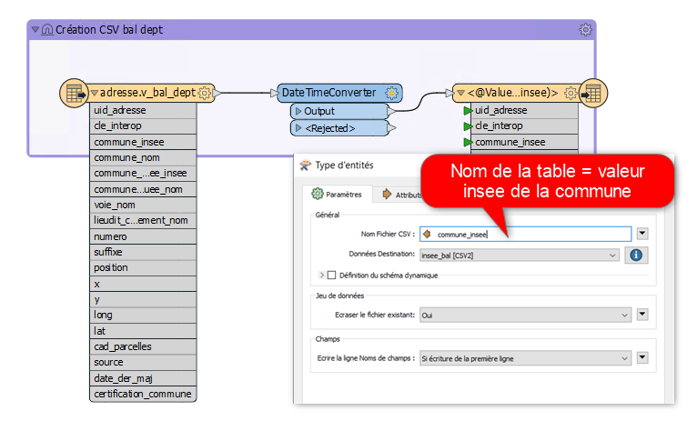This screenshot has height=421, width=697.
Task: Select the date_der_maj attribute
Action: [143, 378]
